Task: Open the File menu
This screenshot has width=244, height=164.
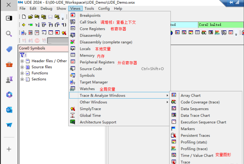Action: point(22,8)
